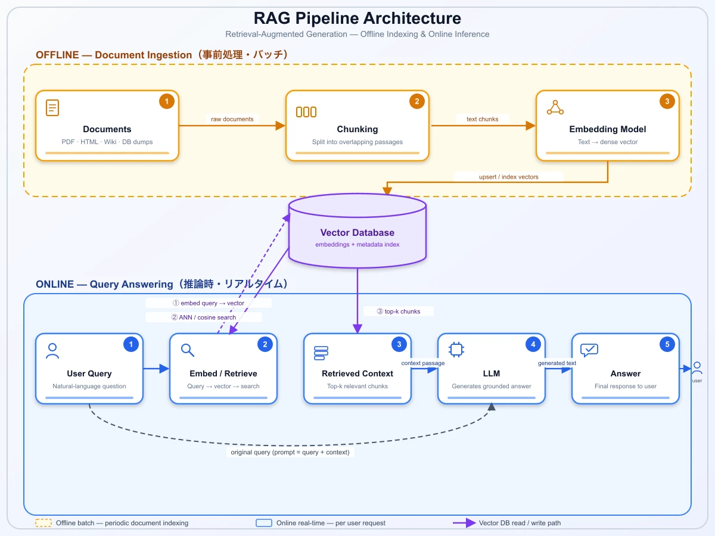Select the magnifier icon in Embed / Retrieve

tap(187, 350)
